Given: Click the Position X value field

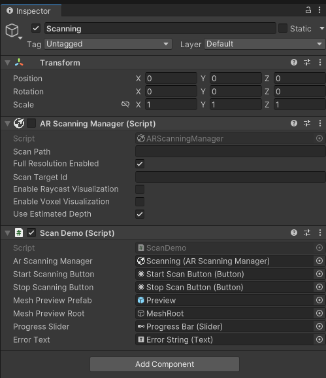Looking at the screenshot, I should click(171, 79).
